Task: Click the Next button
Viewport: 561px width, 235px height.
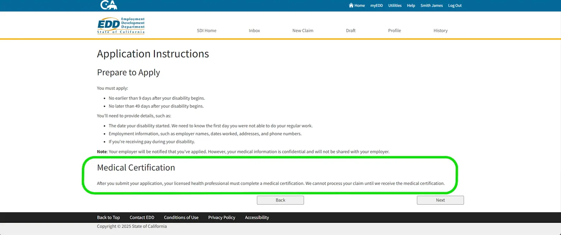Action: point(440,200)
